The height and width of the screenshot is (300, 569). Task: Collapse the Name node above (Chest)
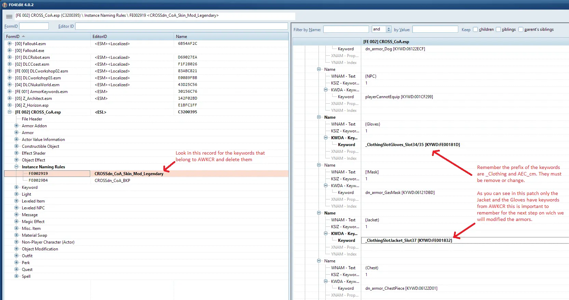319,261
